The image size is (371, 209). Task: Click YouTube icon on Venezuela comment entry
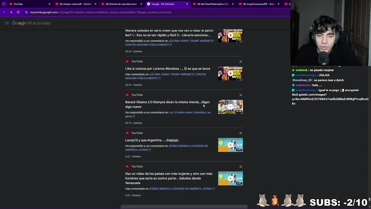pos(127,167)
